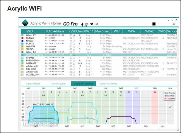
Task: Select the WLAN_XY network row
Action: [x=99, y=35]
